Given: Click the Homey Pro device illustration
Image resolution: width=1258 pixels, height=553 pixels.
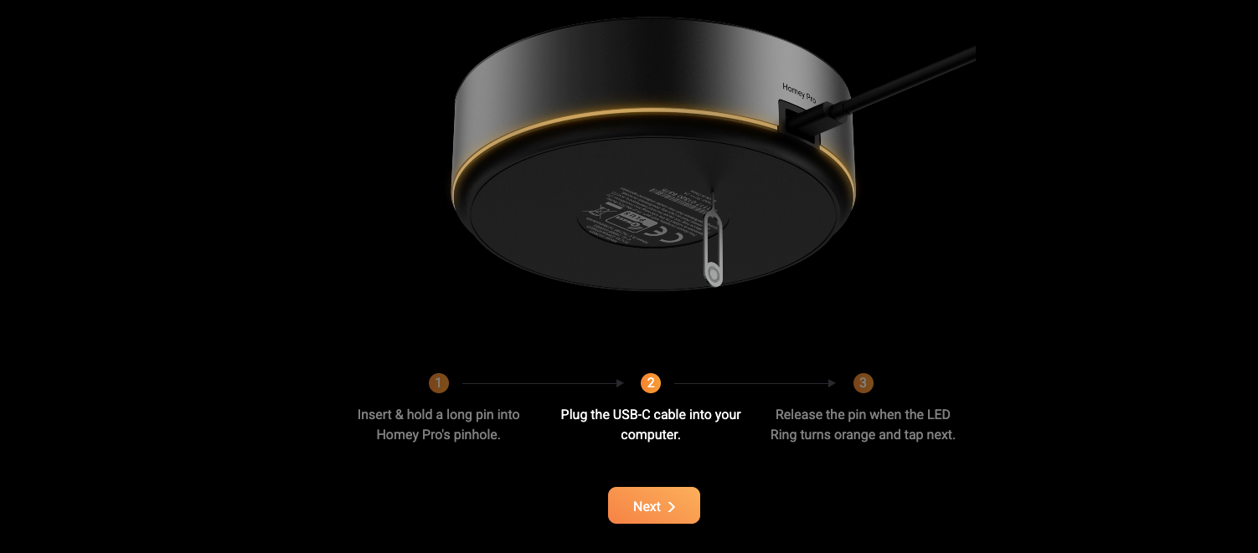Looking at the screenshot, I should 654,155.
